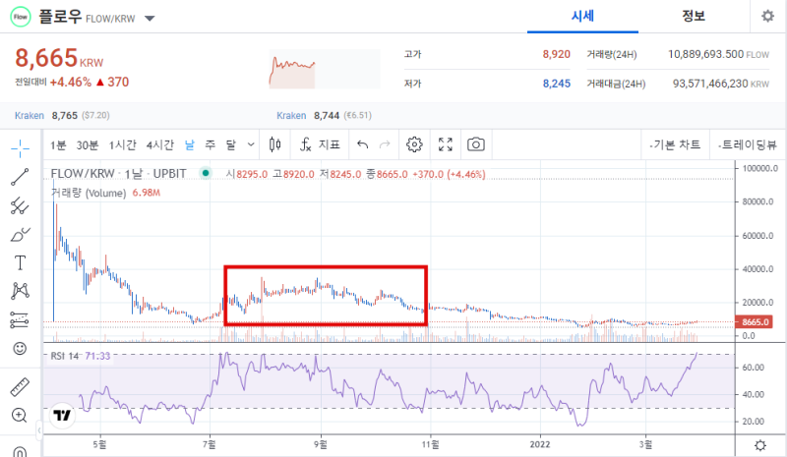The width and height of the screenshot is (787, 457).
Task: Click the green market status dot
Action: pos(206,173)
